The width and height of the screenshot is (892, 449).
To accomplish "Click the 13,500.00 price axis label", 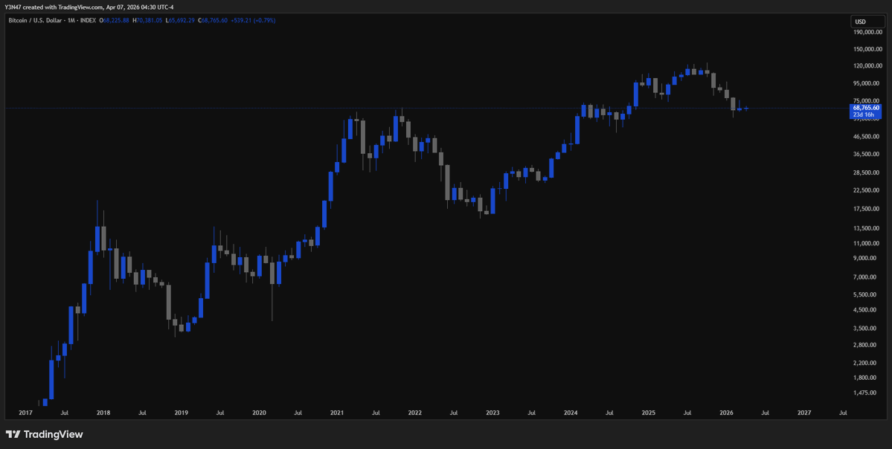I will point(867,228).
